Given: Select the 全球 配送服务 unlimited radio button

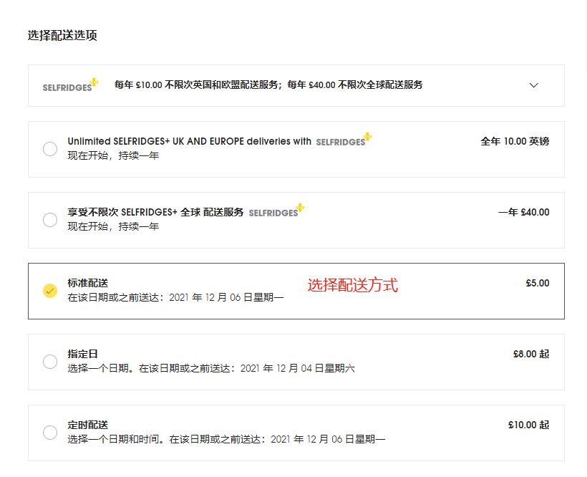Looking at the screenshot, I should point(50,220).
